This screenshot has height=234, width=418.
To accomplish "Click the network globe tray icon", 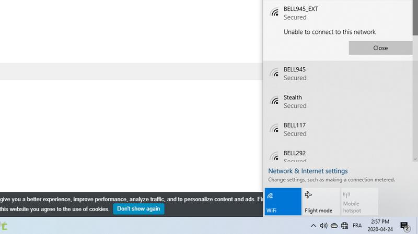I will [344, 226].
